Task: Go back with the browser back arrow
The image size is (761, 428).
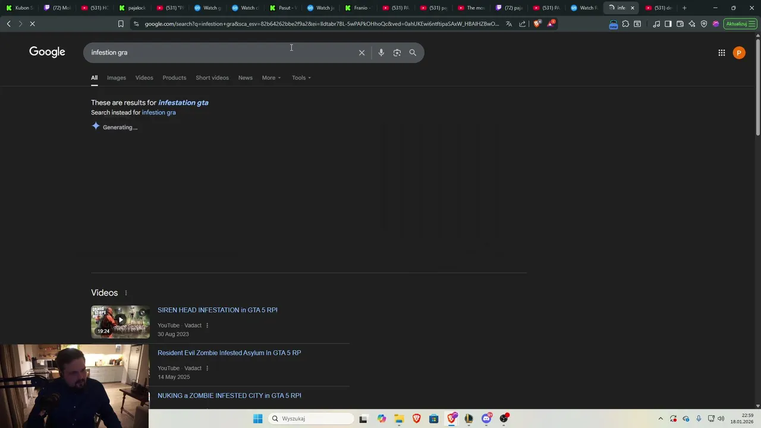Action: click(8, 24)
